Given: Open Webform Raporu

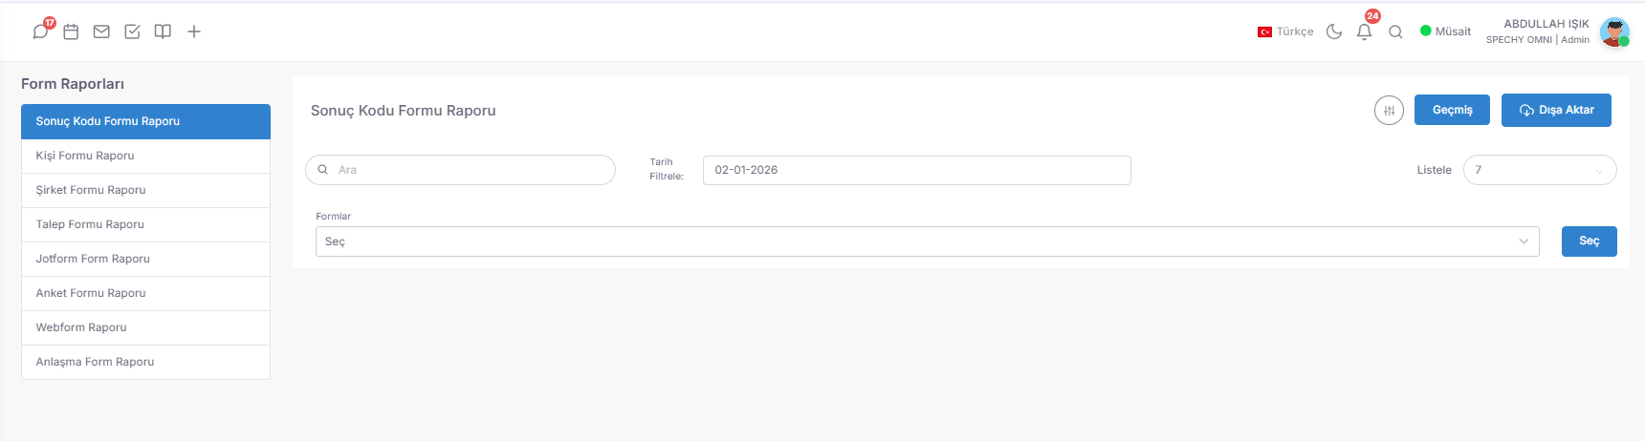Looking at the screenshot, I should 145,327.
